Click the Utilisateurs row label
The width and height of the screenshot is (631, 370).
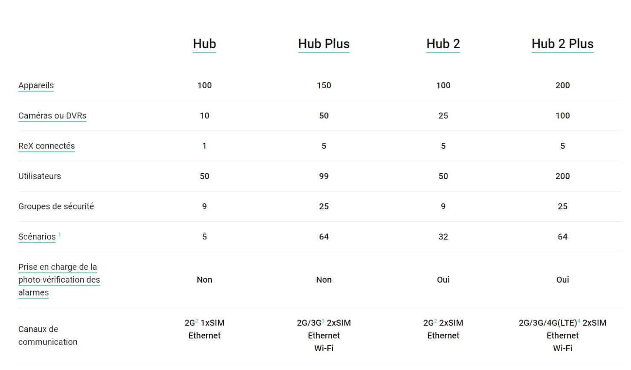[x=40, y=176]
